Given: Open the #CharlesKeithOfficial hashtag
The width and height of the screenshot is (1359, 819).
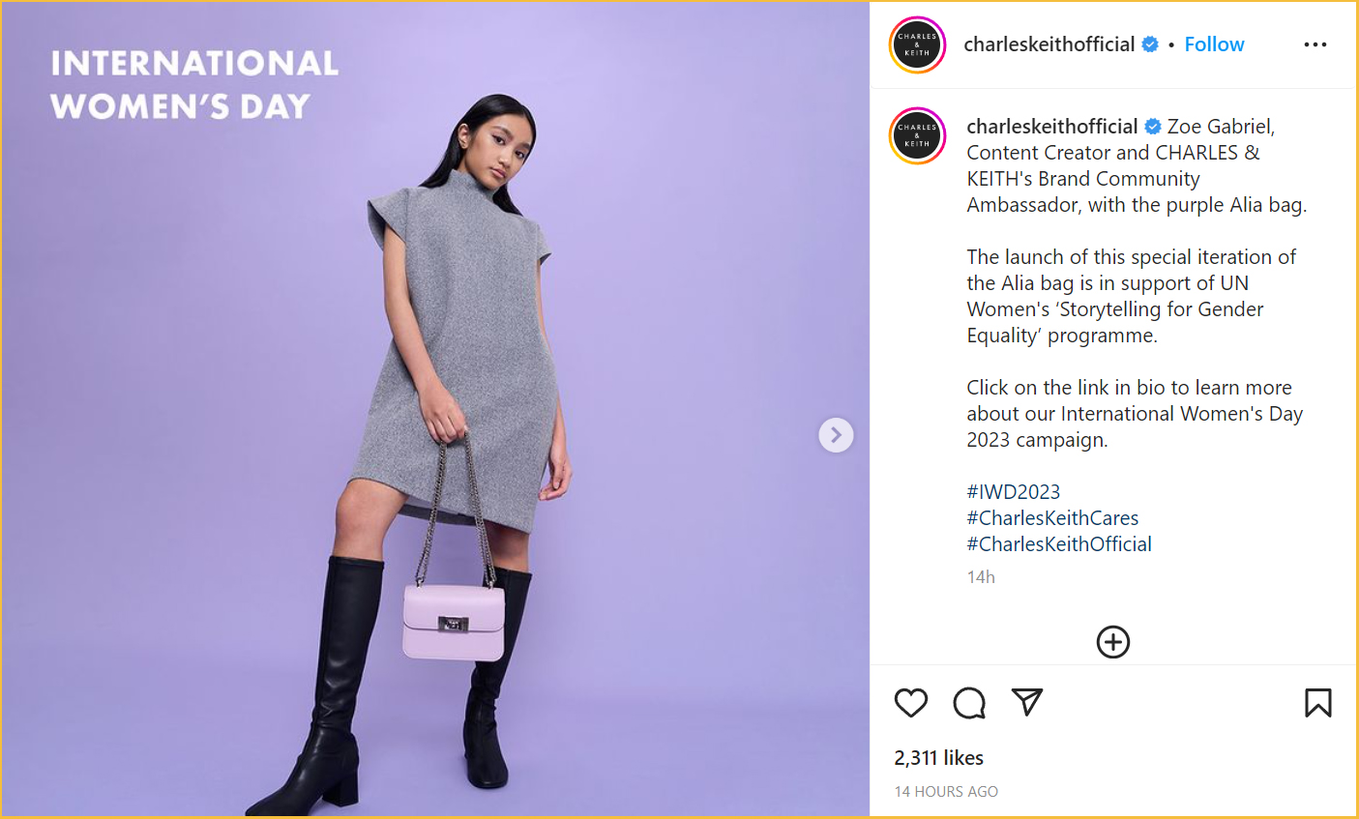Looking at the screenshot, I should [x=1059, y=544].
